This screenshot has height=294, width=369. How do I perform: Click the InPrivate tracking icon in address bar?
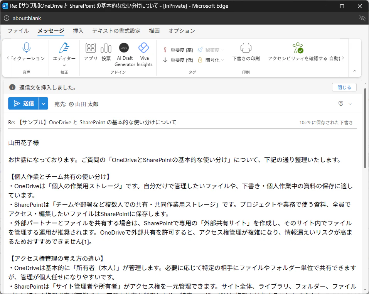362,18
